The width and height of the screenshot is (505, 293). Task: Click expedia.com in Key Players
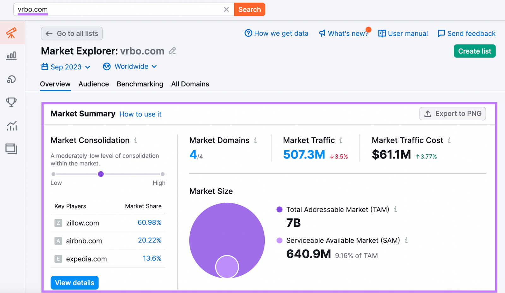tap(86, 259)
